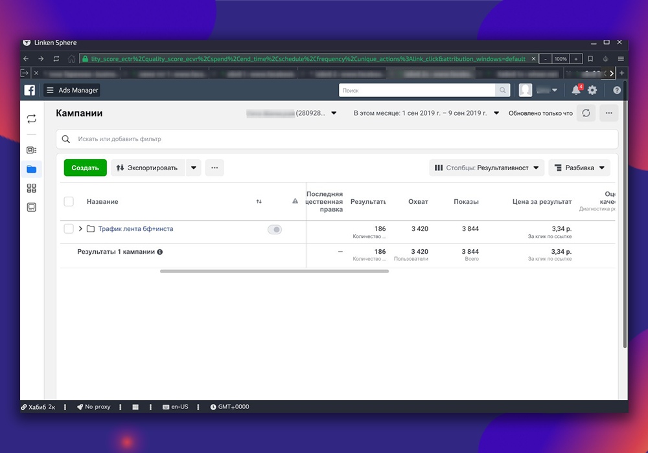Select the campaigns folder icon in sidebar

point(31,169)
